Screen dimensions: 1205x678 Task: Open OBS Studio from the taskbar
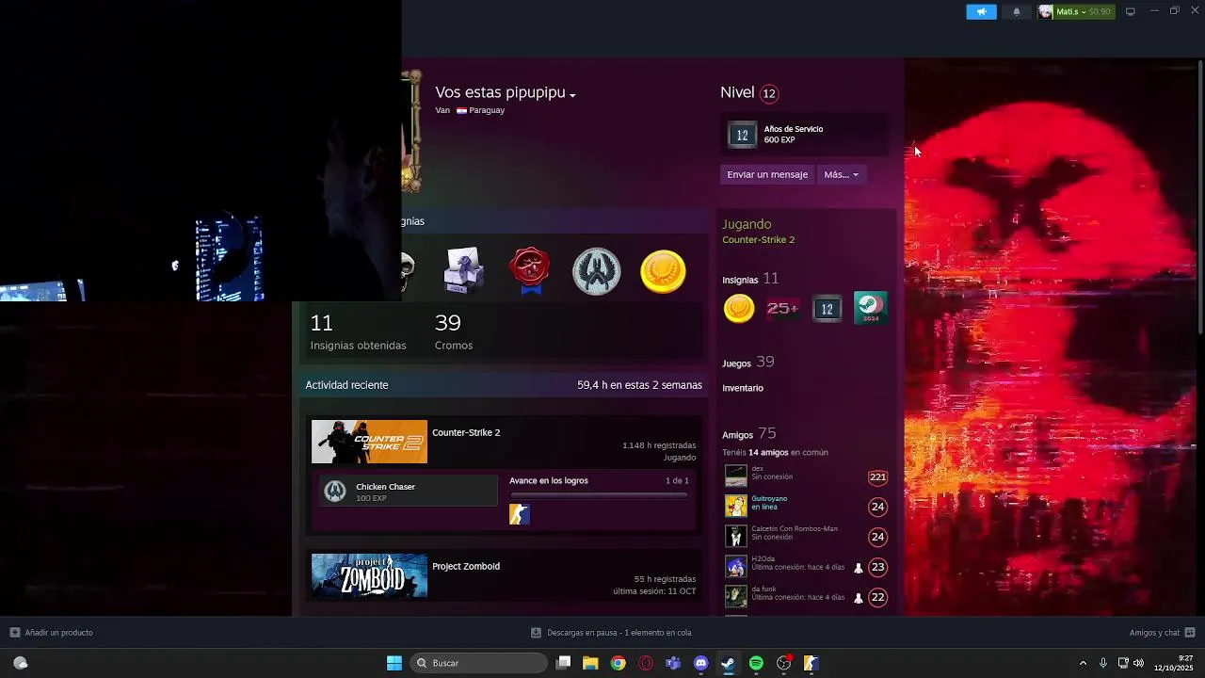[783, 663]
